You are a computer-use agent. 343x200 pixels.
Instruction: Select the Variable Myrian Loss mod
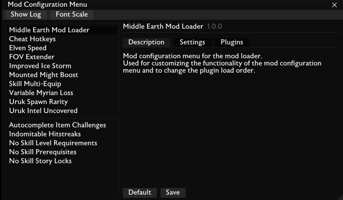[x=41, y=93]
